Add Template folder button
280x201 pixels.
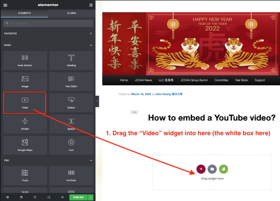[212, 169]
